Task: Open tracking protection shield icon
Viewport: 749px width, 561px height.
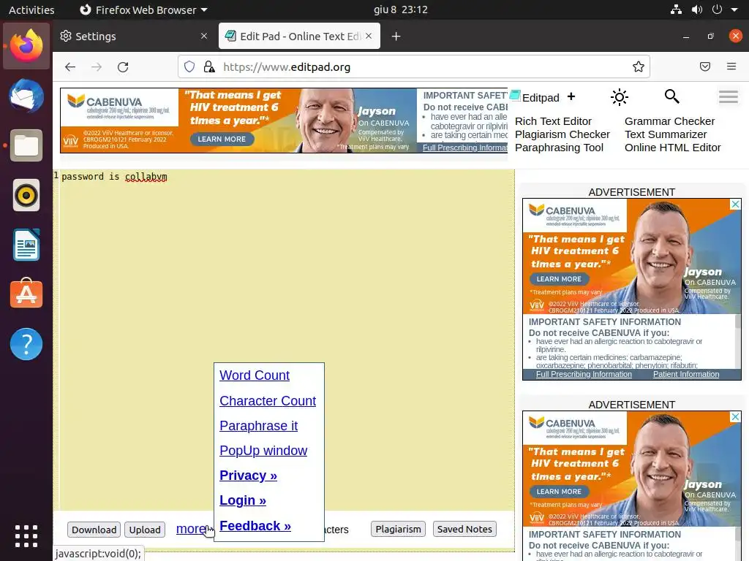Action: [x=189, y=66]
